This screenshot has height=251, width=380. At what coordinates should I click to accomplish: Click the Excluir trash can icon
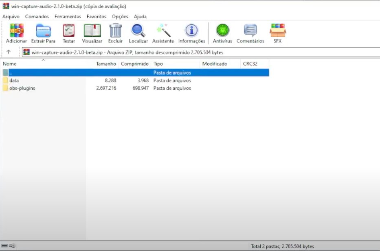coord(115,31)
